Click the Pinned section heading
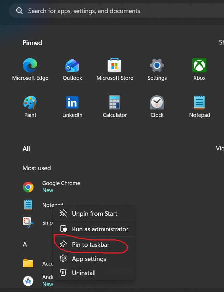224x292 pixels. [x=32, y=43]
